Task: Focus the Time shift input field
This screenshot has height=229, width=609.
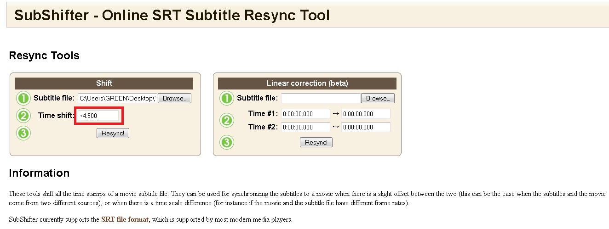Action: point(99,116)
